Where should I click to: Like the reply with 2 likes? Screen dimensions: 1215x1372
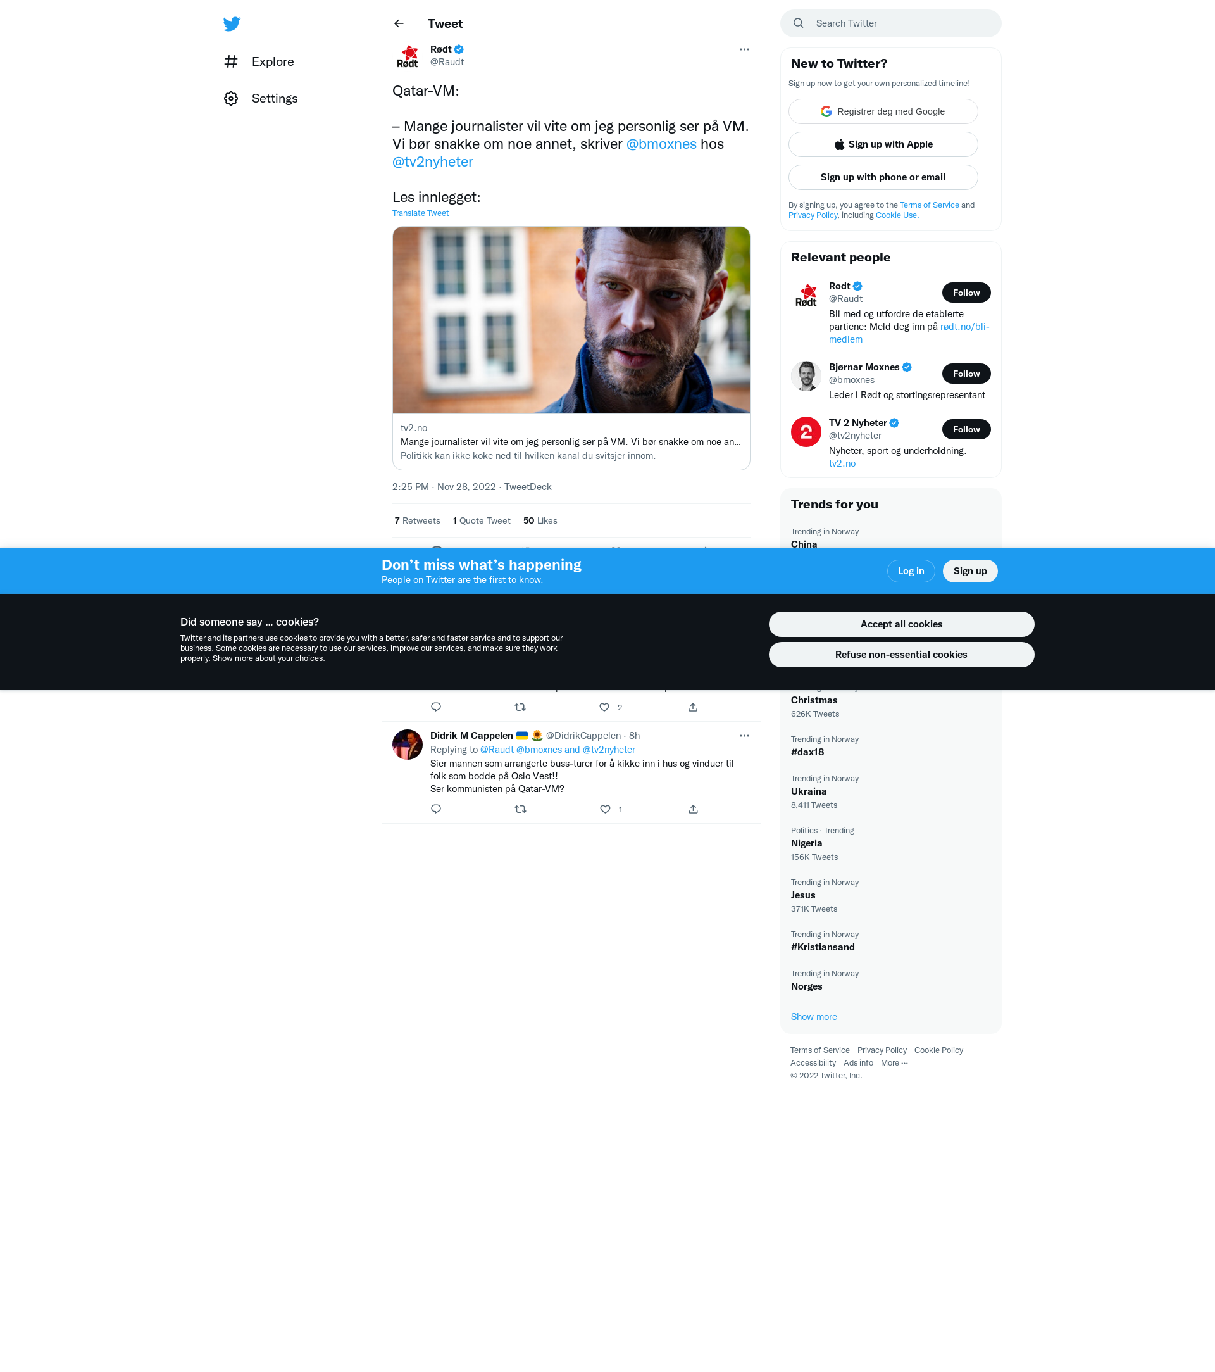tap(604, 707)
